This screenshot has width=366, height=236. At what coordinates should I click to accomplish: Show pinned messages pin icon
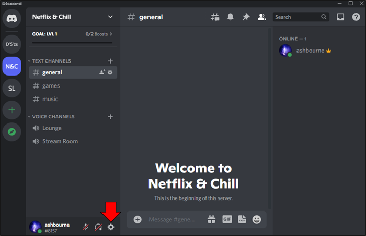click(246, 17)
